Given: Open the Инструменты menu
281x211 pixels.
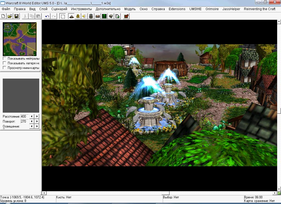Looking at the screenshot, I should [81, 9].
